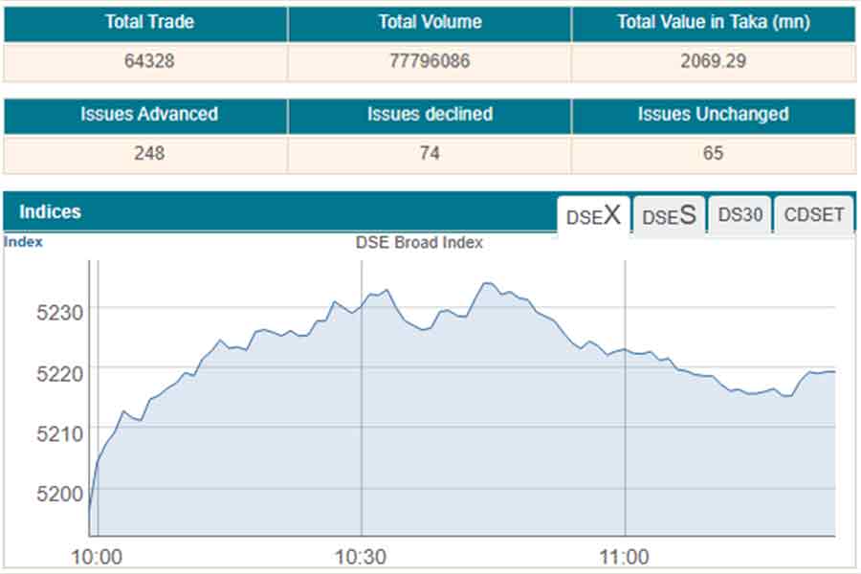Select the DS30 tab
The width and height of the screenshot is (861, 574).
740,215
